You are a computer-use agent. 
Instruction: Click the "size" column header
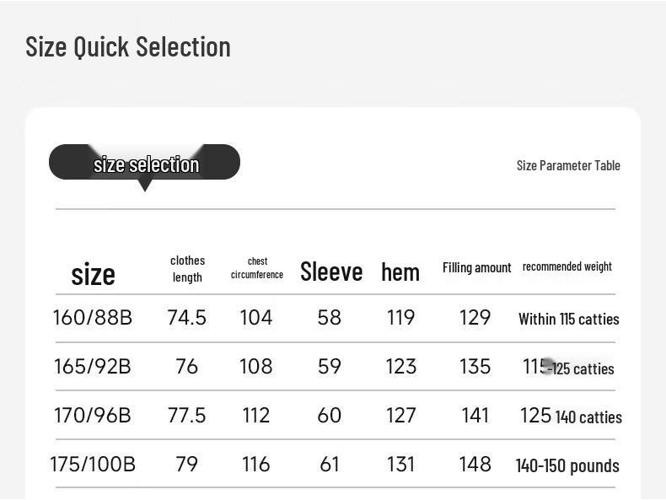(x=93, y=274)
